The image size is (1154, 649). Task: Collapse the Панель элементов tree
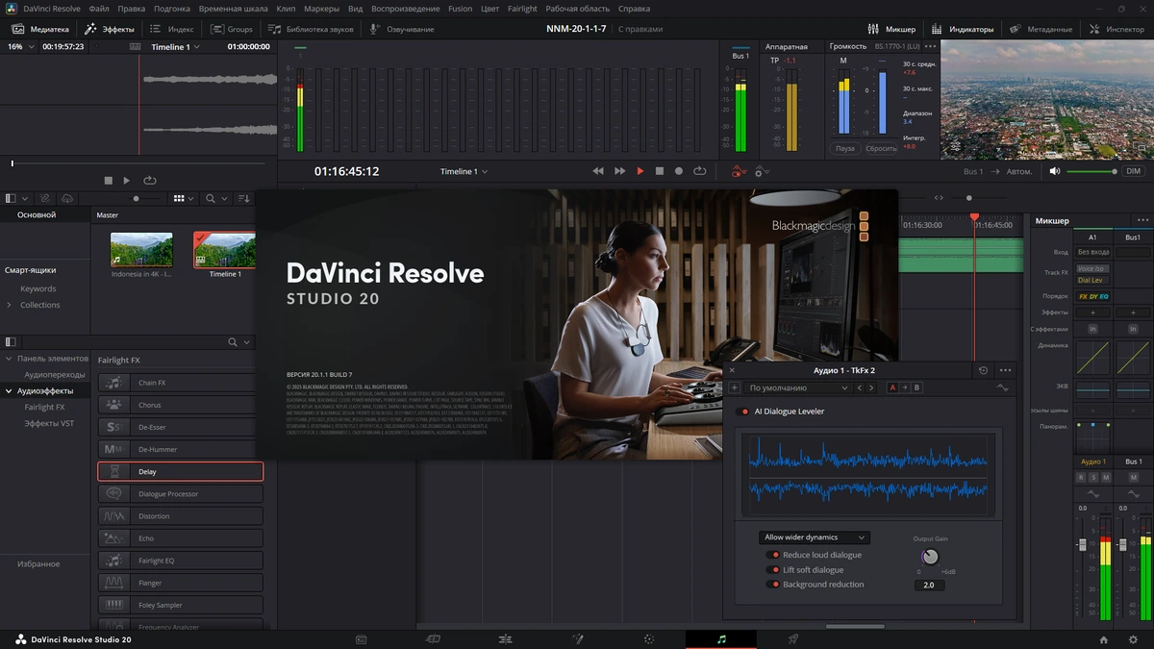(10, 359)
